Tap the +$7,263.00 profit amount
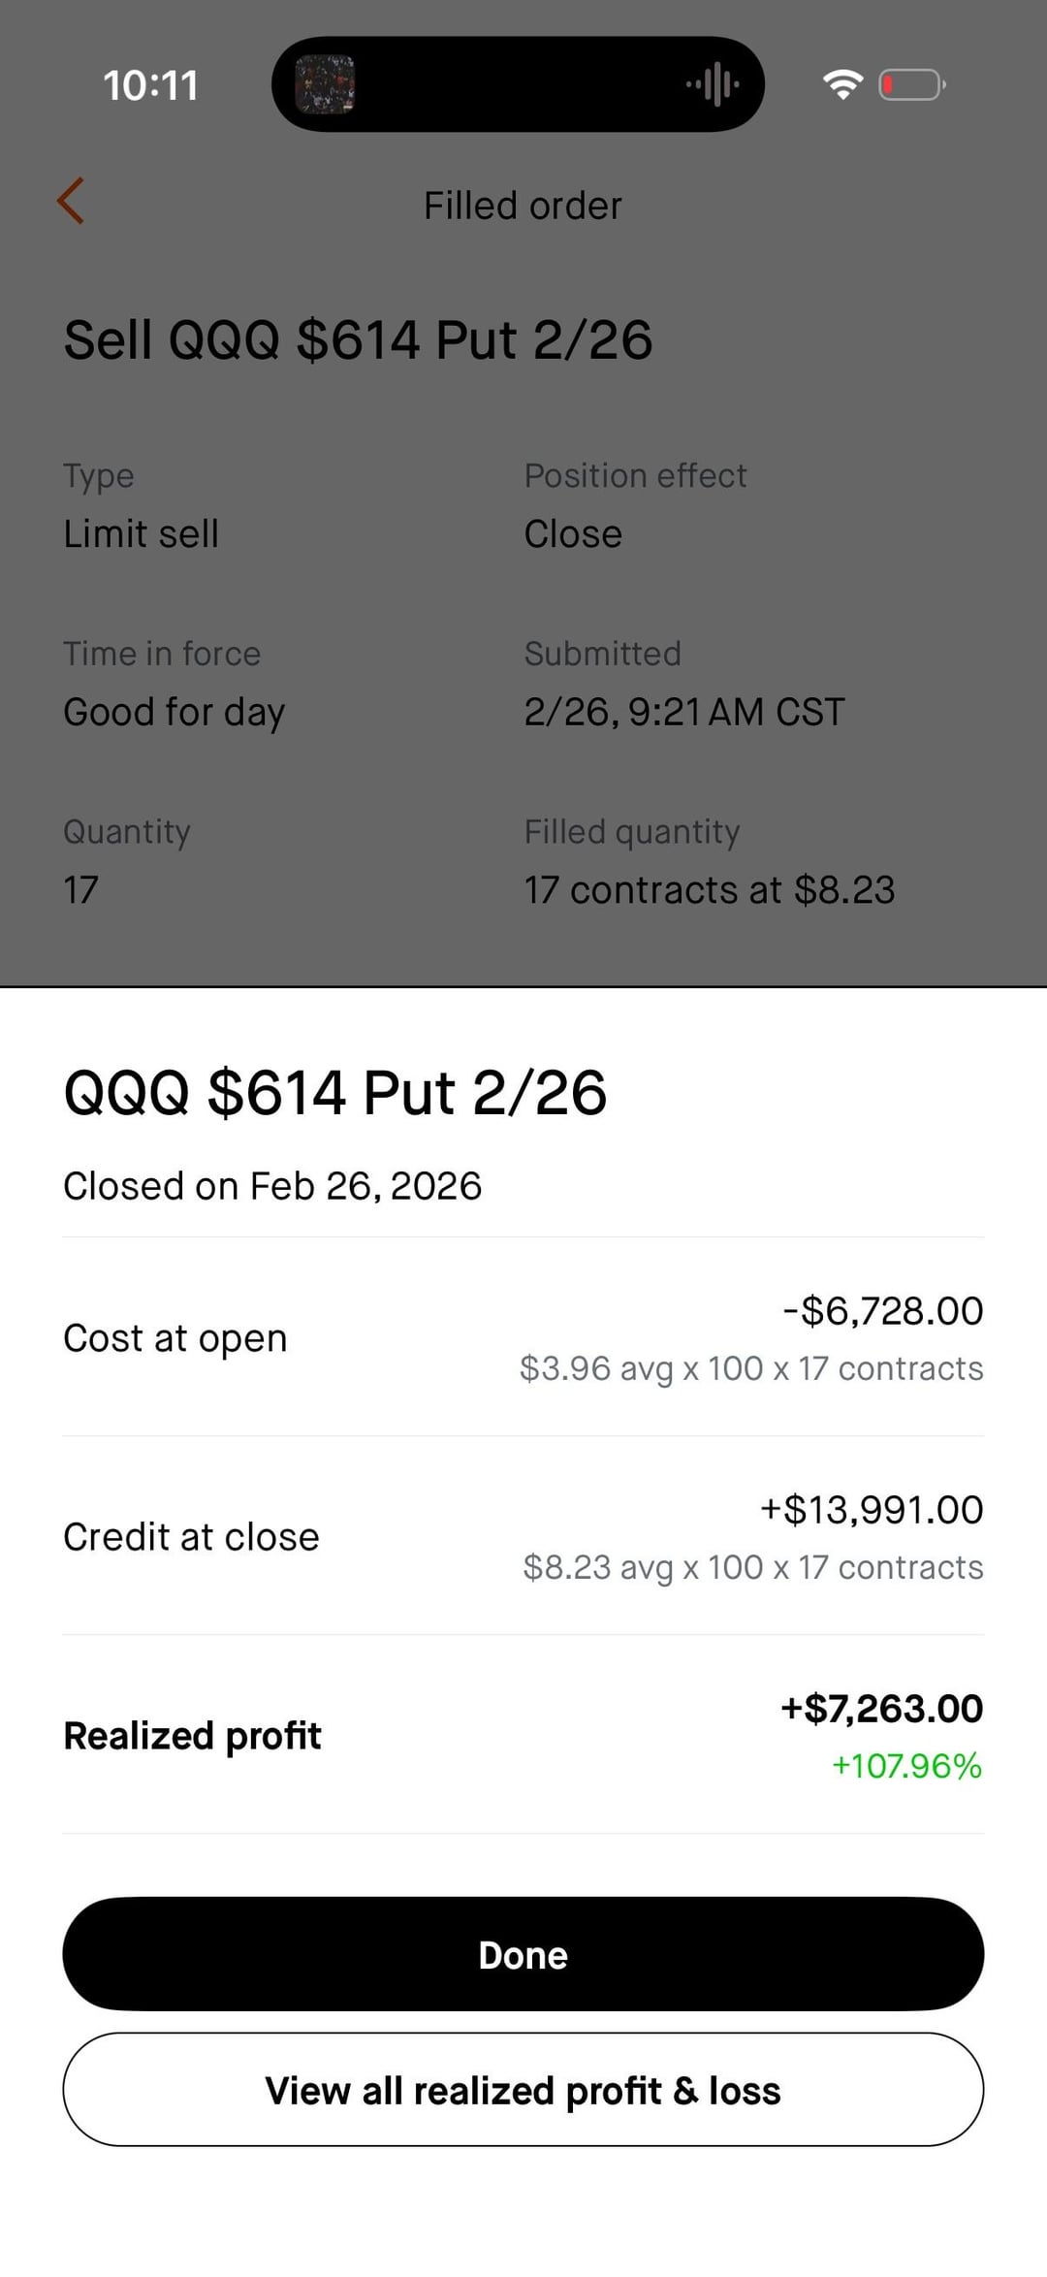The height and width of the screenshot is (2277, 1047). coord(881,1709)
